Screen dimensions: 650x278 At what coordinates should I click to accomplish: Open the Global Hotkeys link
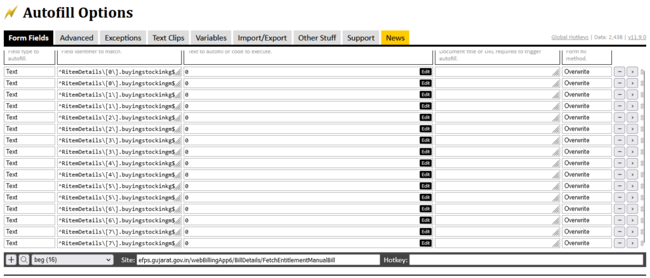tap(569, 38)
